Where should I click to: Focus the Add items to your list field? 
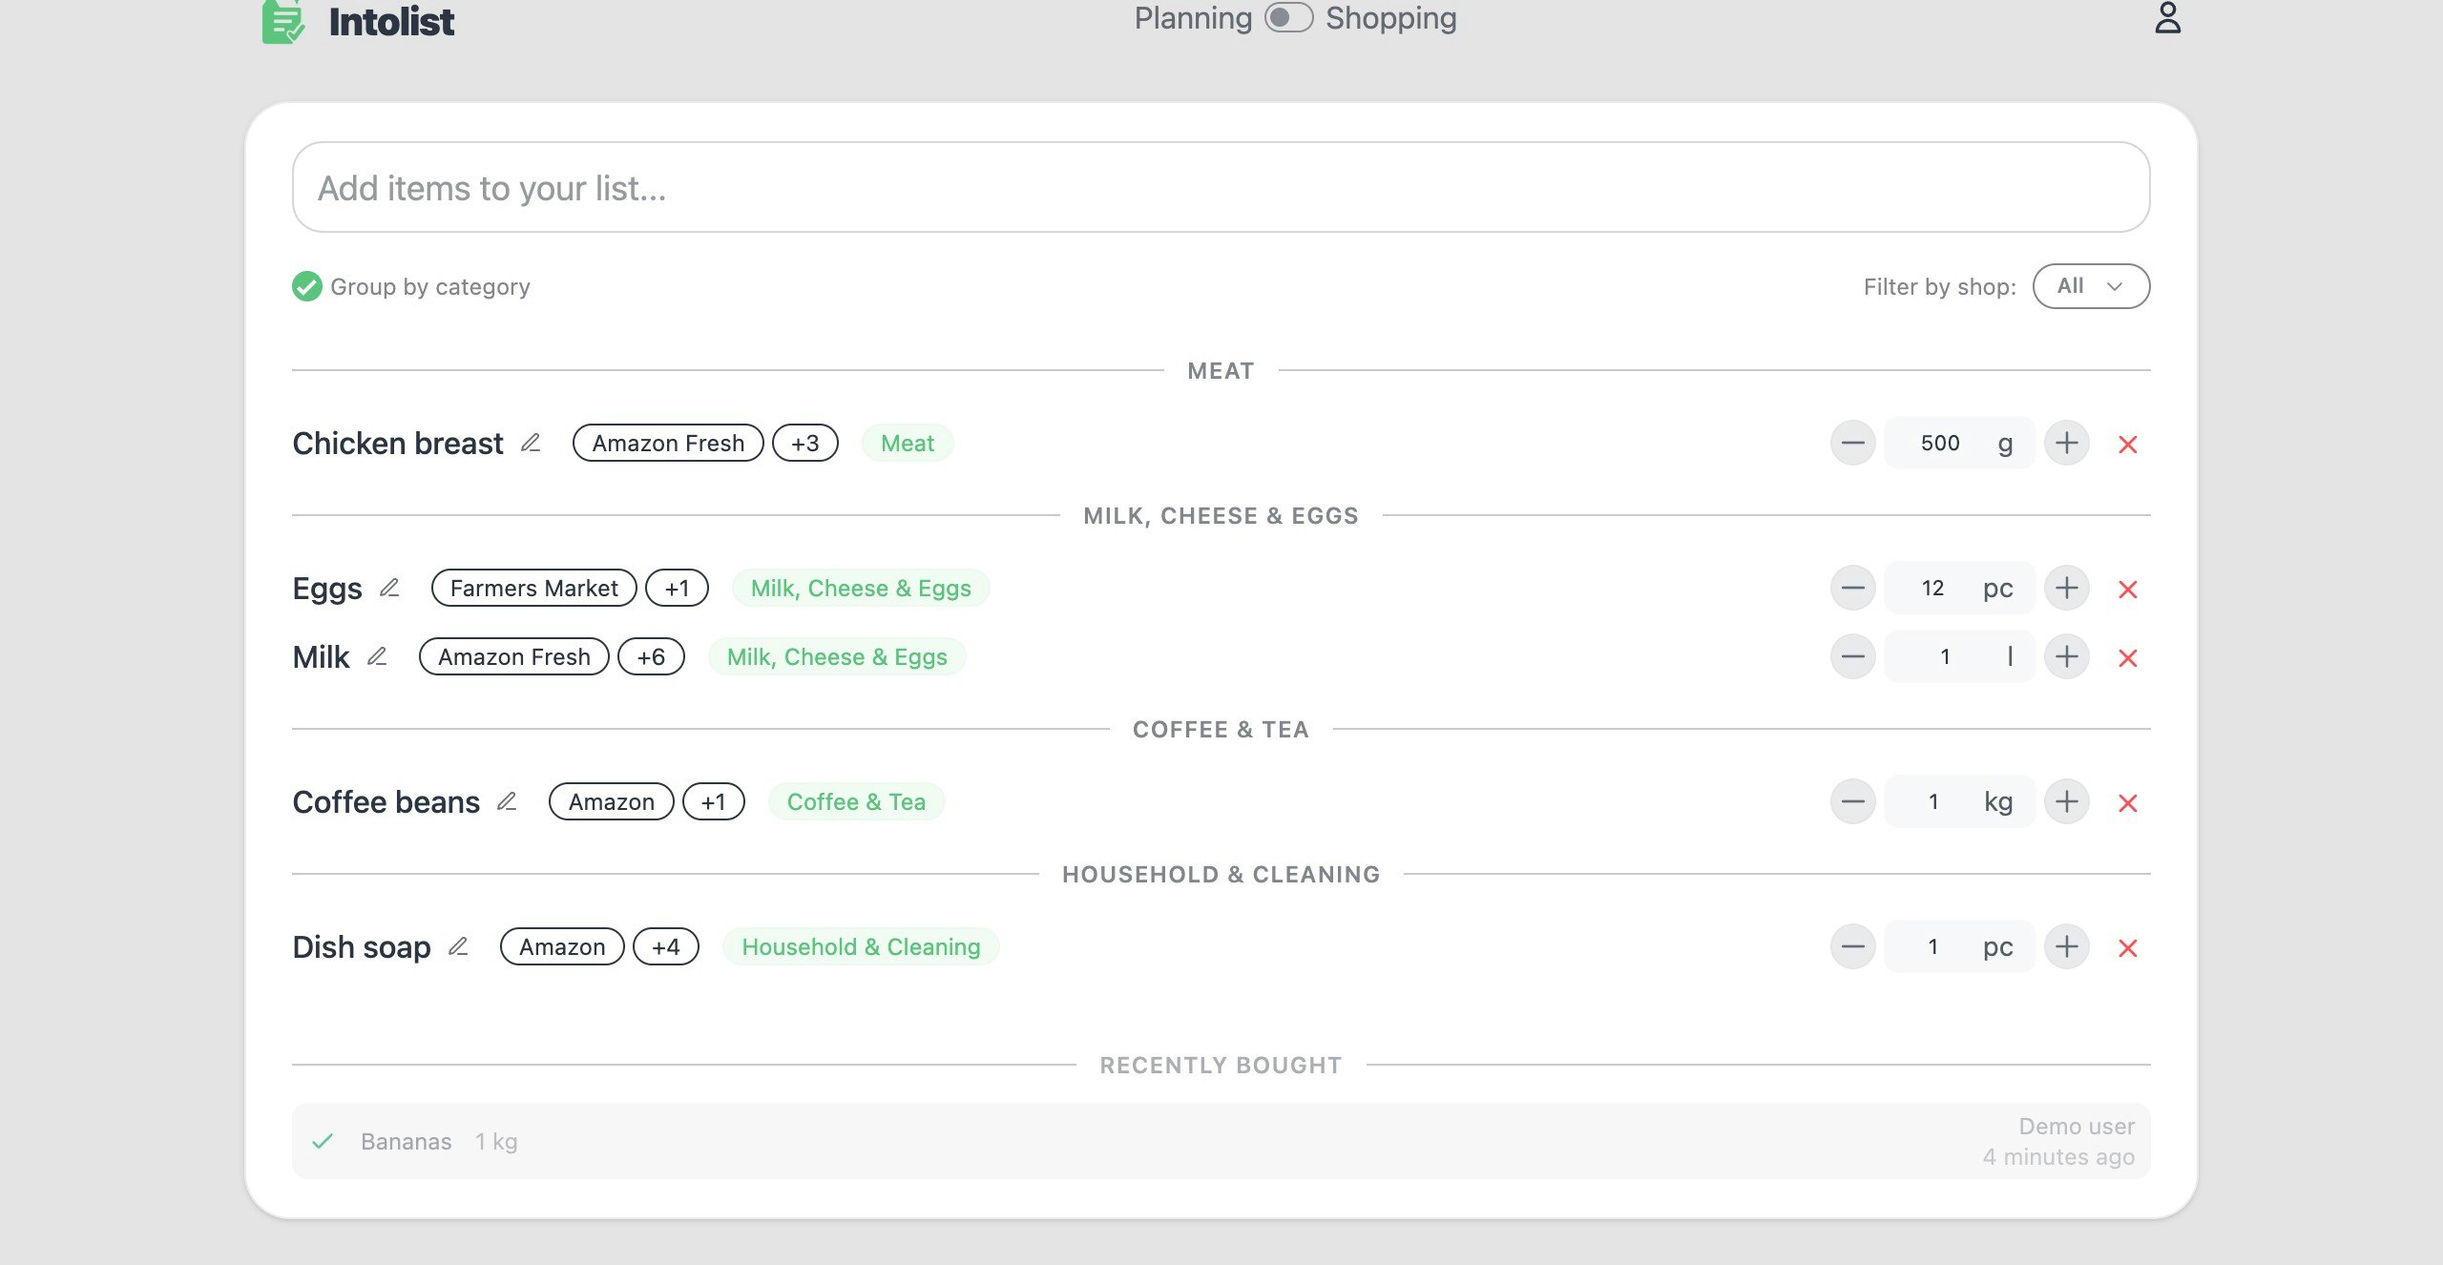point(1221,187)
